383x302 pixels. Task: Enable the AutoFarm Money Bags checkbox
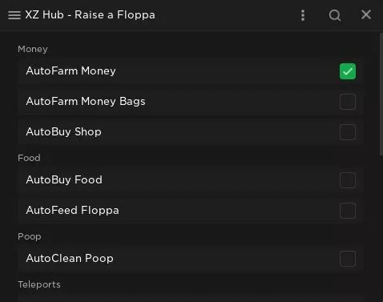tap(348, 102)
